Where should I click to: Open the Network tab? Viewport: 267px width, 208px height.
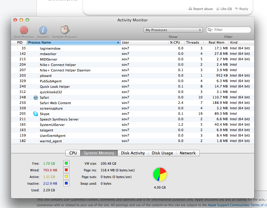click(188, 153)
